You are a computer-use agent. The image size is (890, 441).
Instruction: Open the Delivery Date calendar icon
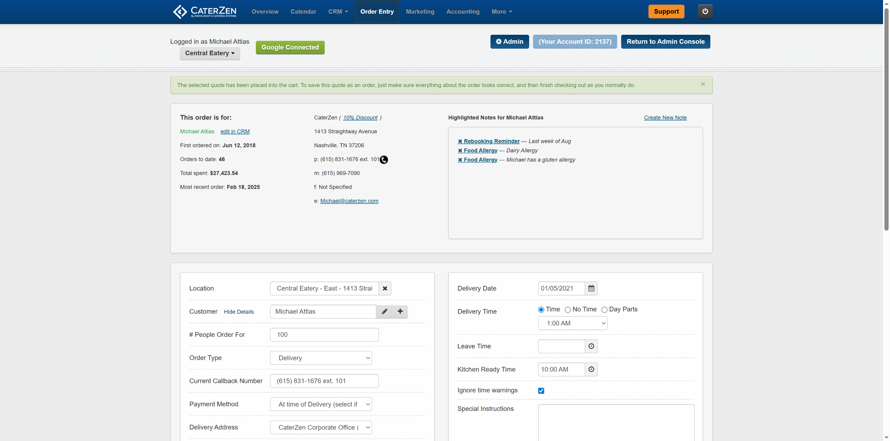(x=591, y=289)
